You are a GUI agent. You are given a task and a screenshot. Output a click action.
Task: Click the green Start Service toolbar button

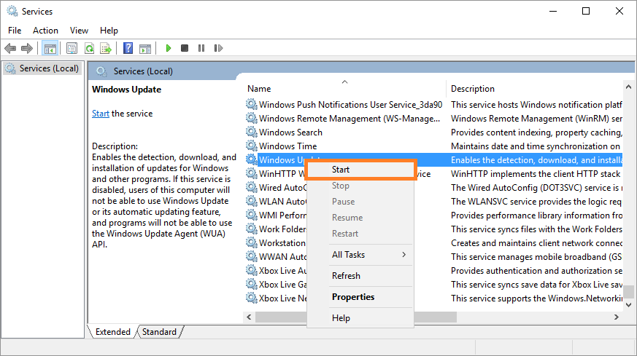168,48
